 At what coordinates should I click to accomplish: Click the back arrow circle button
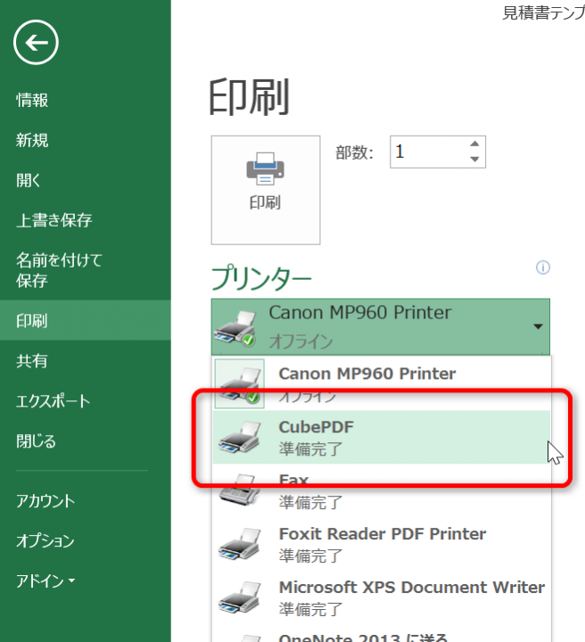click(36, 42)
